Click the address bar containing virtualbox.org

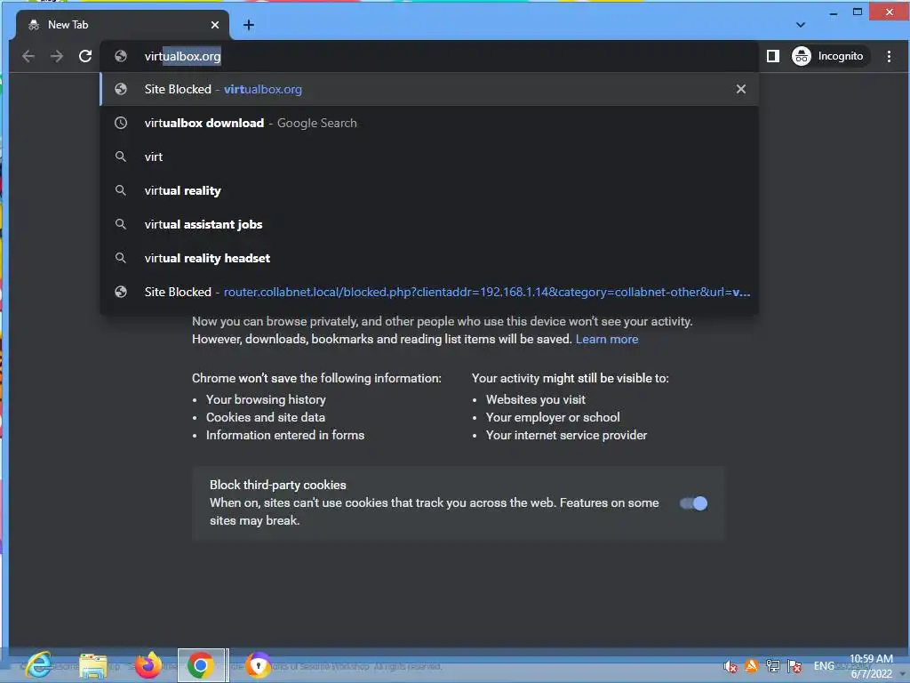(x=429, y=56)
